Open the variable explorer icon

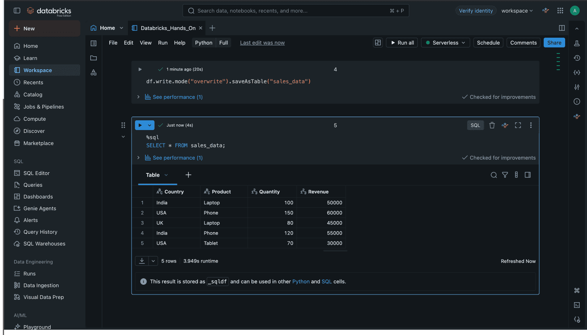point(577,73)
